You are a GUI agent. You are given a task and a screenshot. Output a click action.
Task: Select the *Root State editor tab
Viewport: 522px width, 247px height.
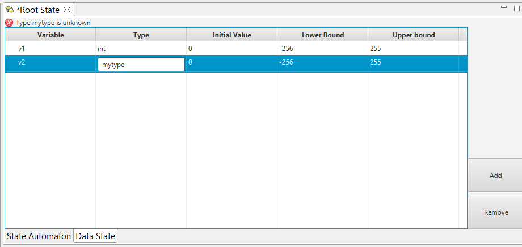click(38, 10)
